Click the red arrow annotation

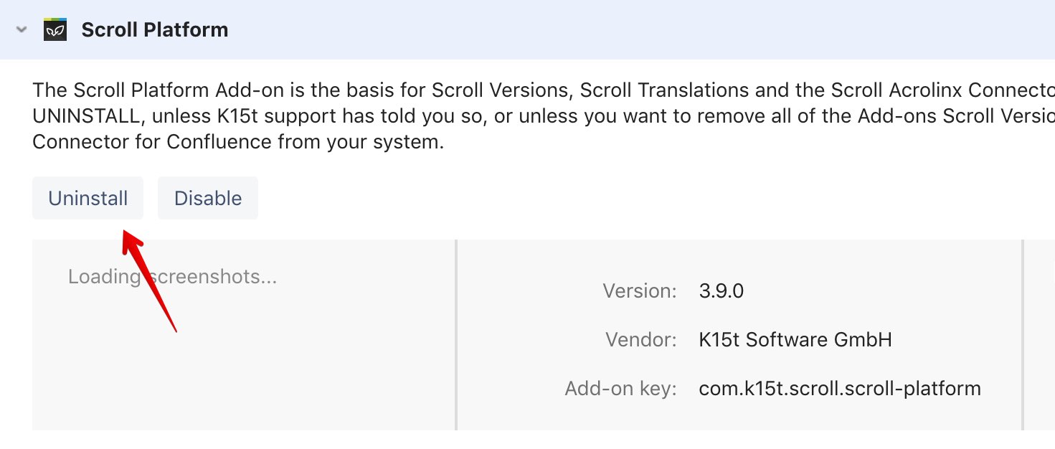[x=149, y=281]
